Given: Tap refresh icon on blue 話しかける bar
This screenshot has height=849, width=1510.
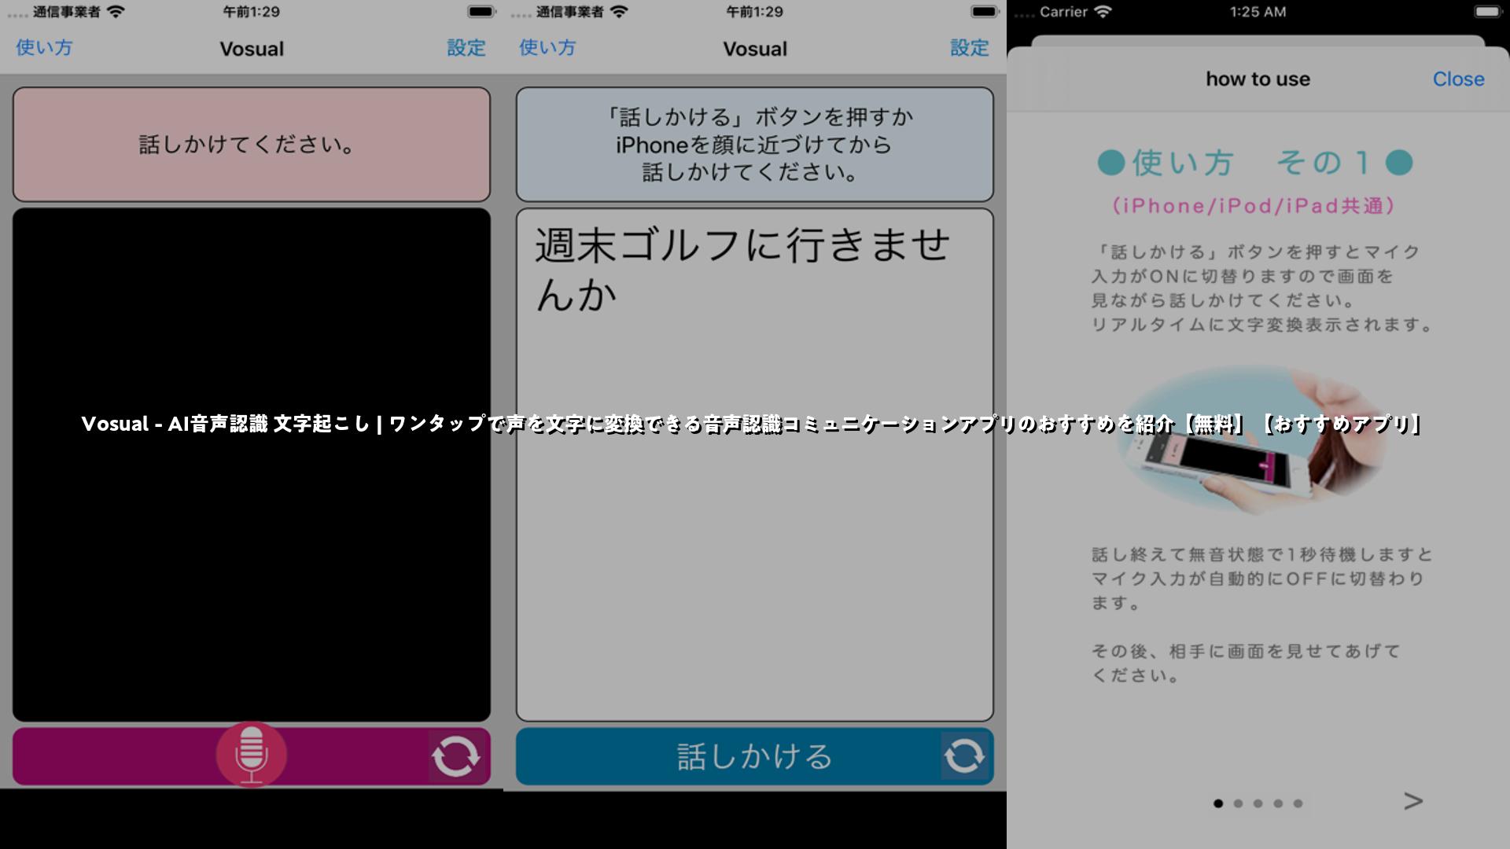Looking at the screenshot, I should [964, 756].
